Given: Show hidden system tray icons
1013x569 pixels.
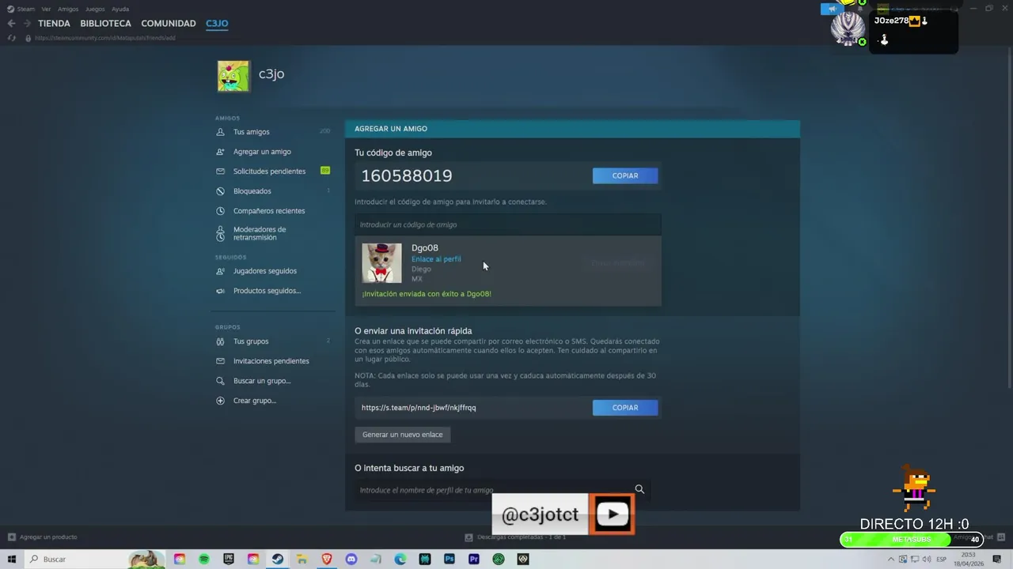Looking at the screenshot, I should point(891,560).
